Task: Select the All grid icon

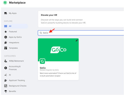Action: [x=6, y=26]
